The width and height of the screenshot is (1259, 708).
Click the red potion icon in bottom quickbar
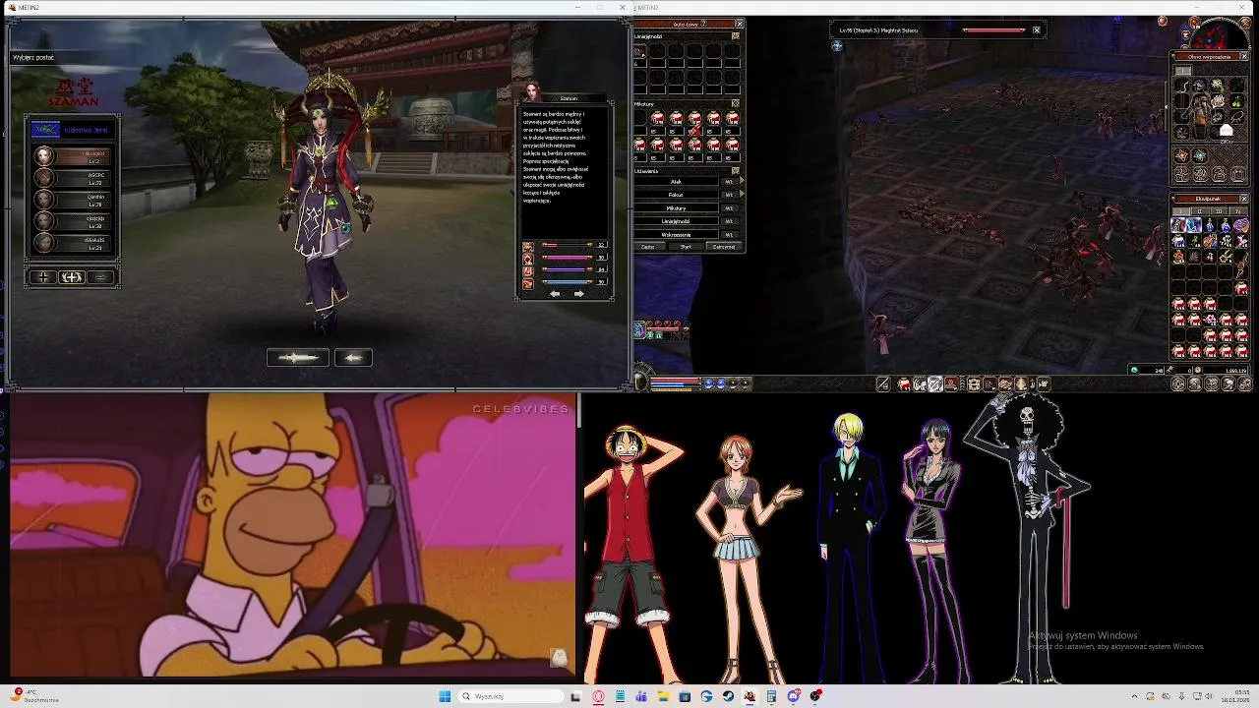[x=904, y=383]
